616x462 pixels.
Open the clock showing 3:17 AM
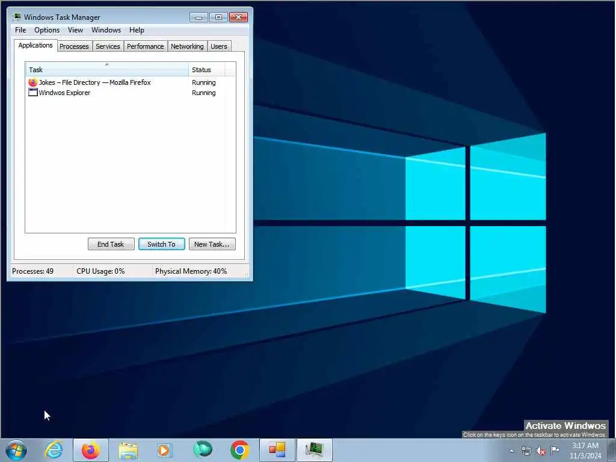[585, 451]
